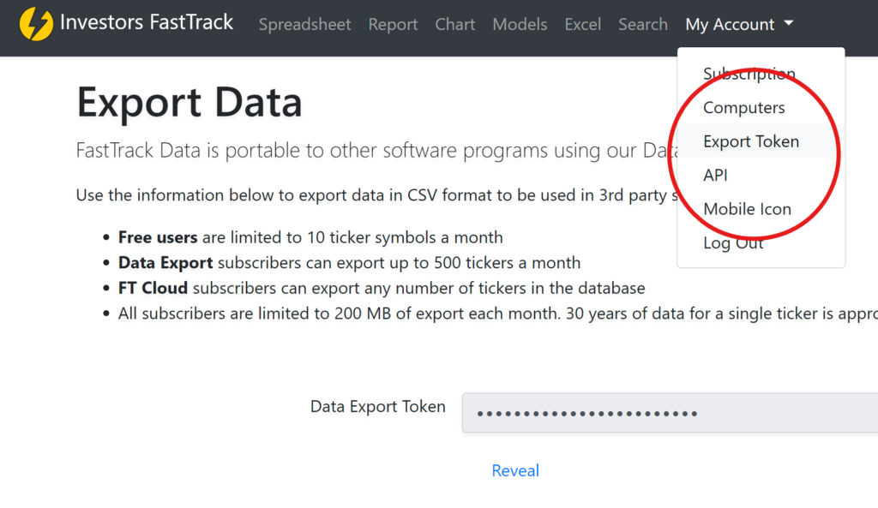Click the Investors FastTrack brand name
This screenshot has width=878, height=508.
coord(147,22)
